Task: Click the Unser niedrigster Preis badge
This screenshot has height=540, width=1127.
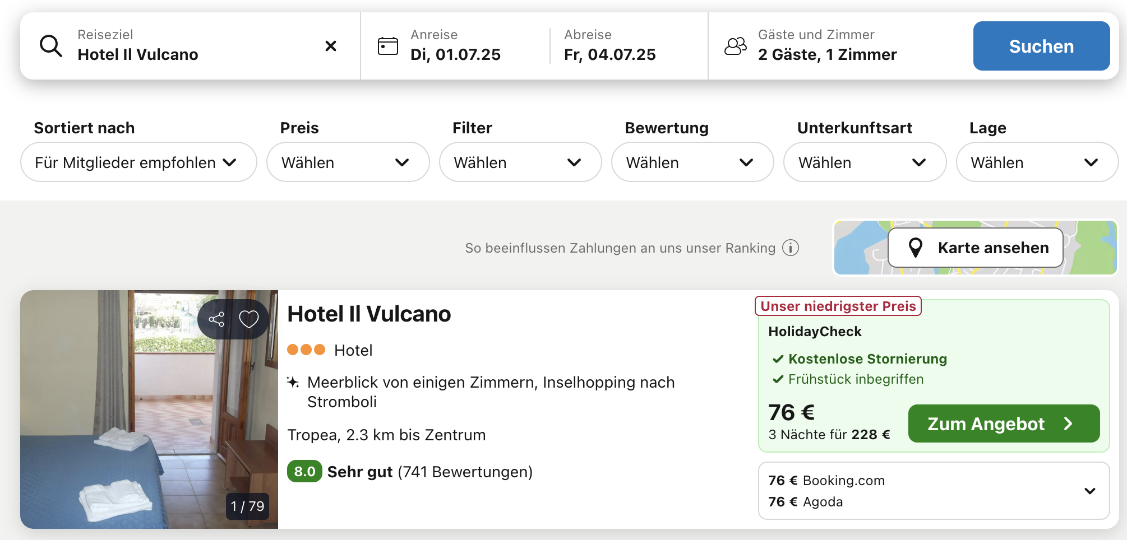Action: (x=838, y=306)
